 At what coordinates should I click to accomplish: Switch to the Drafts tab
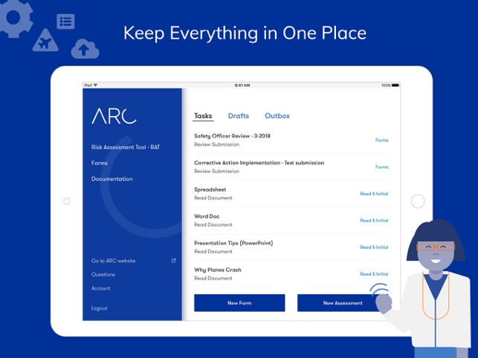pos(239,116)
